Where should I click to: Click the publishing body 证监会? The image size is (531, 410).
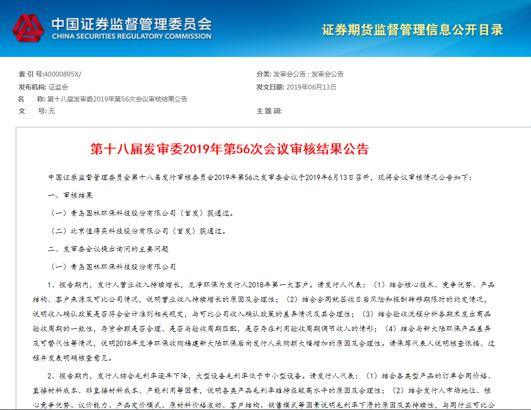[x=59, y=87]
